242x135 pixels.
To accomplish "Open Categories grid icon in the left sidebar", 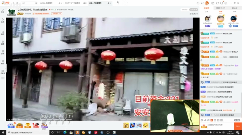I will tap(3, 52).
